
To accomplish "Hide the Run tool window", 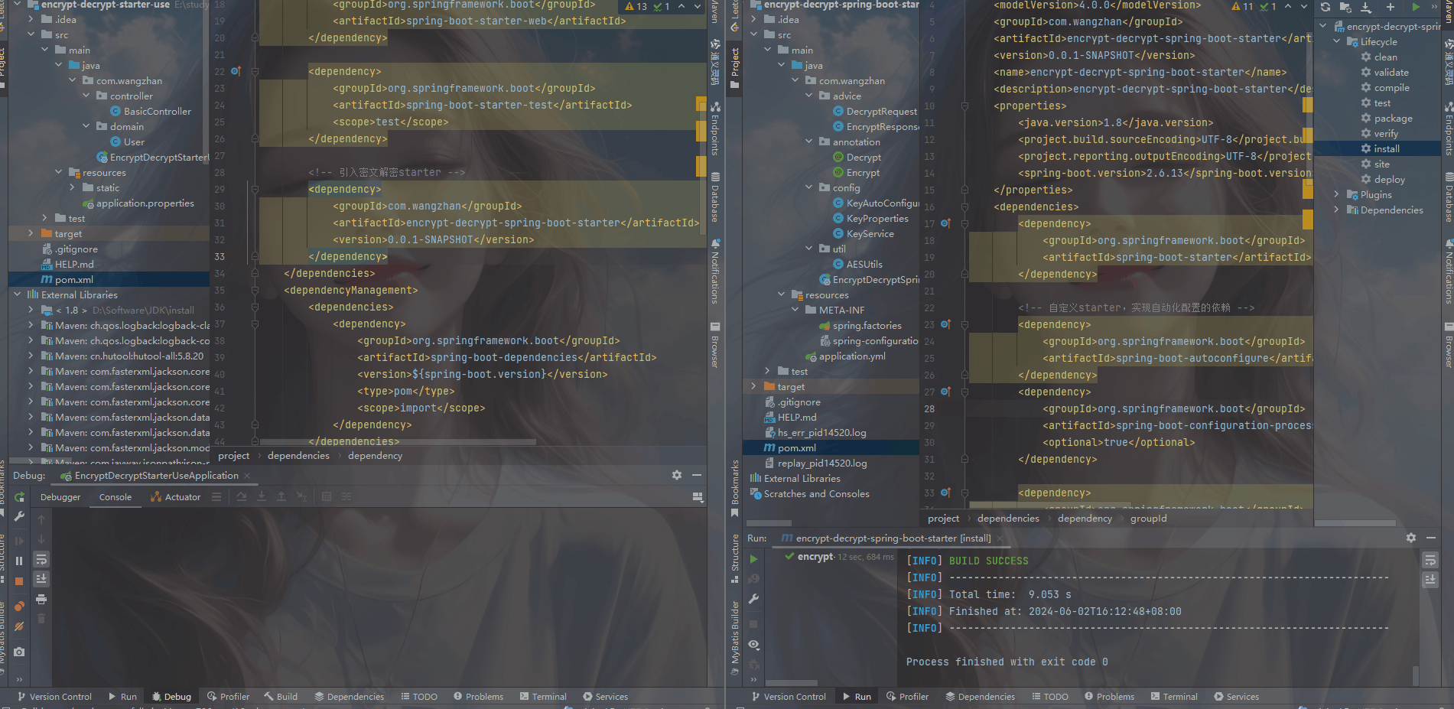I will [1431, 538].
